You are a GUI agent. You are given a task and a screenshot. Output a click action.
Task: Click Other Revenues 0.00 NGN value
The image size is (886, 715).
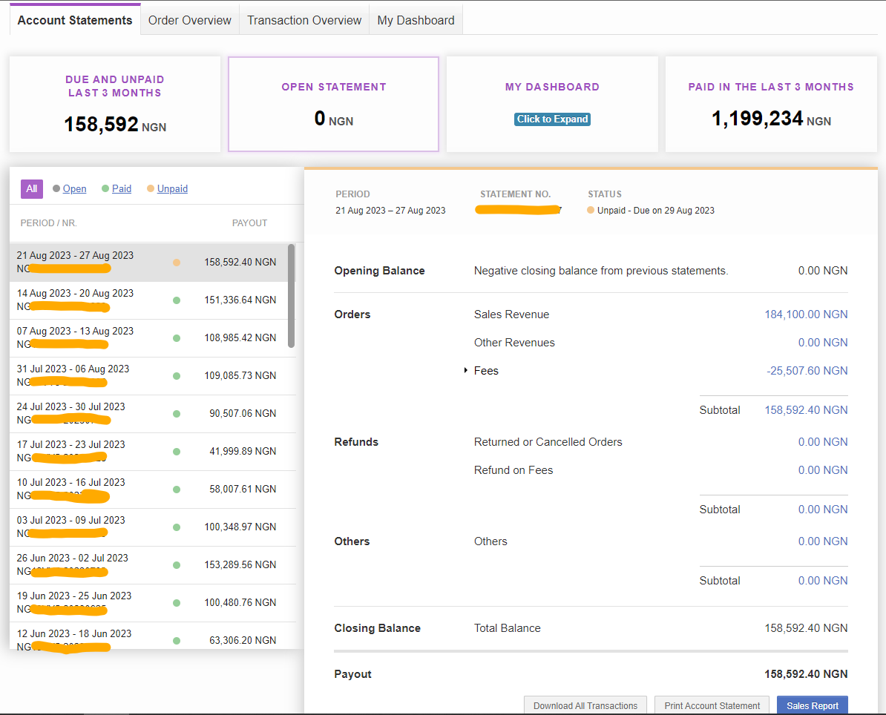823,343
